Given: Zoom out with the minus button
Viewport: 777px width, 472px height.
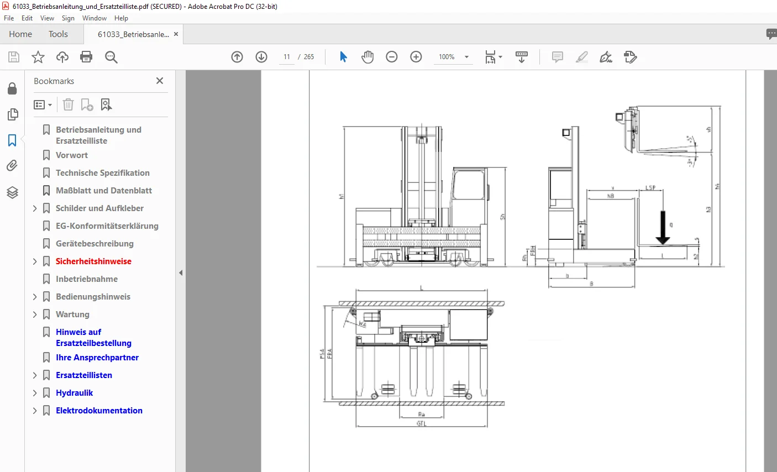Looking at the screenshot, I should [x=392, y=57].
